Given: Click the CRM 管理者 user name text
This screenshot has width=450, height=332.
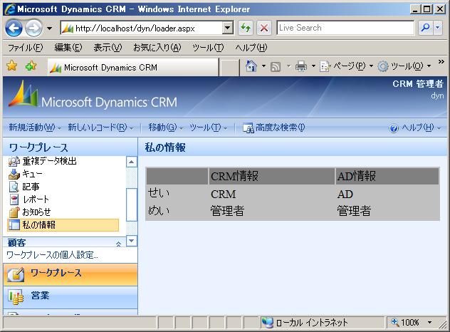Looking at the screenshot, I should (x=418, y=84).
